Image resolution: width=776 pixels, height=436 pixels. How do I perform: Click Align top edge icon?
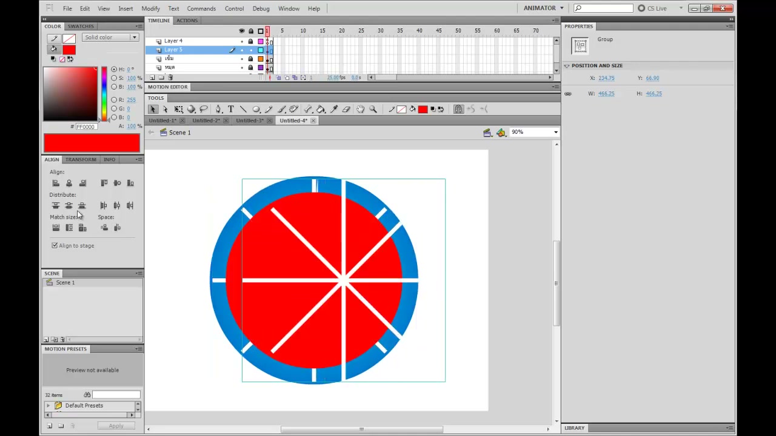coord(104,183)
